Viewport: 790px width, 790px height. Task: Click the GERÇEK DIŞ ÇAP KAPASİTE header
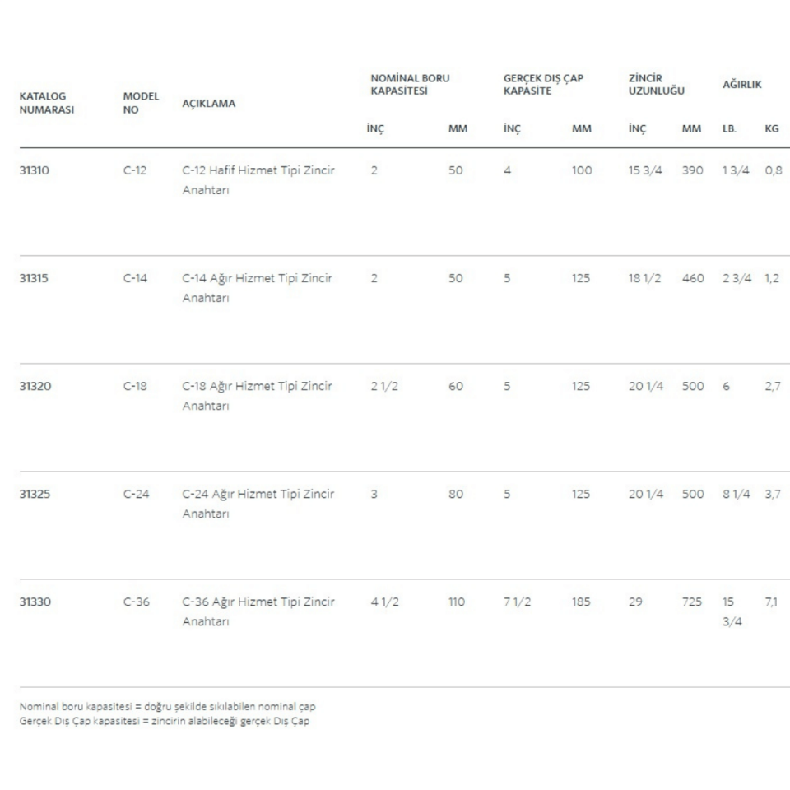coord(543,84)
